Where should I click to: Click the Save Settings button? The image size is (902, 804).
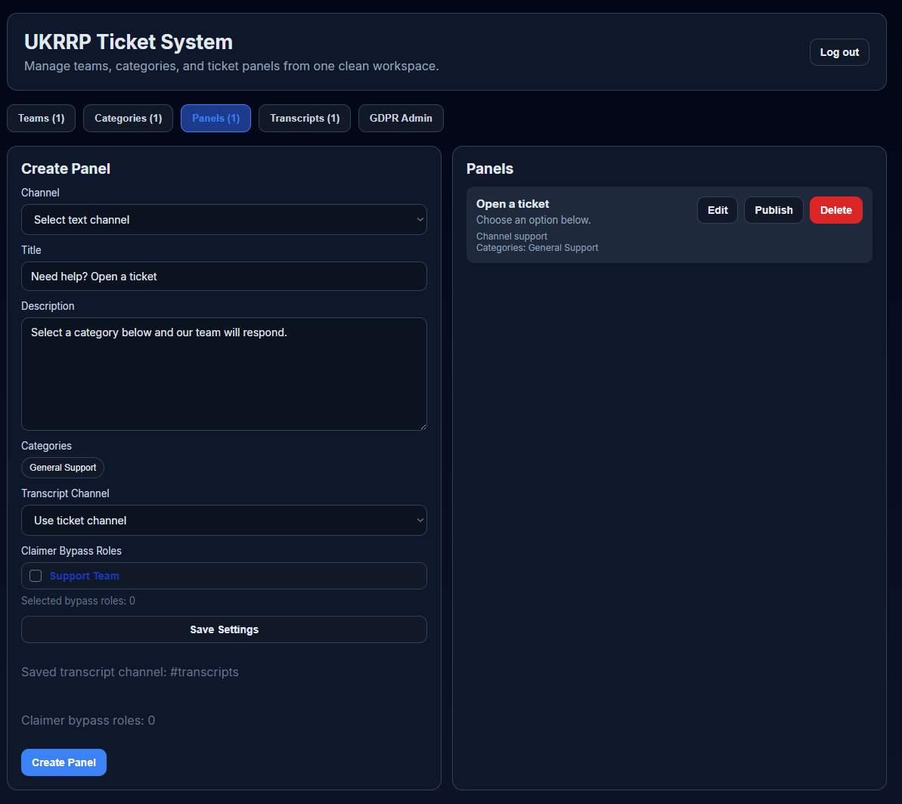[x=224, y=629]
